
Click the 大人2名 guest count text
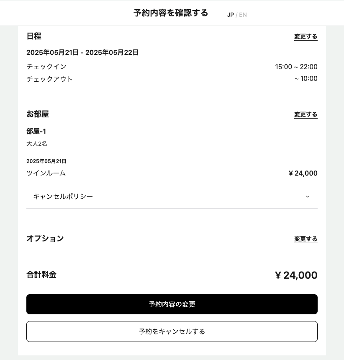coord(37,144)
